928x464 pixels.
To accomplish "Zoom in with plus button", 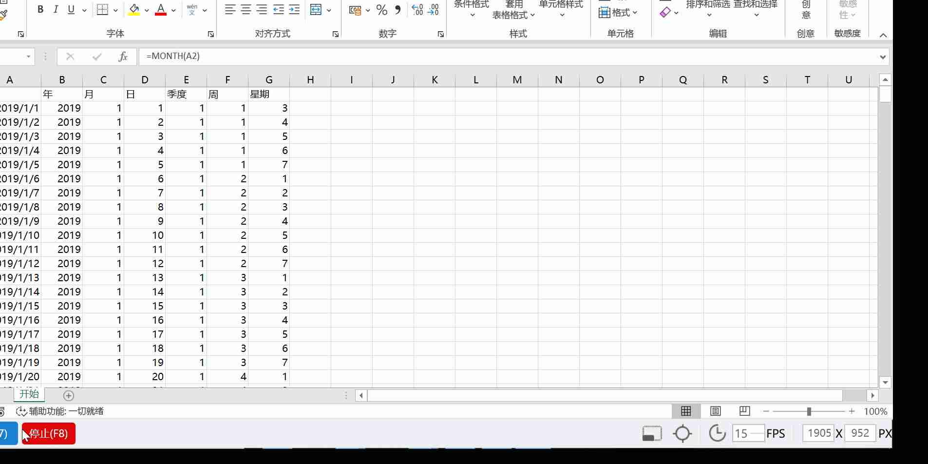I will pos(852,411).
